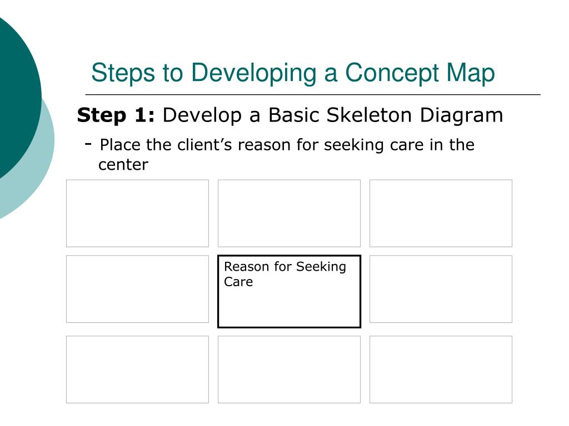Select the dash bullet before 'Place the client's'
The height and width of the screenshot is (426, 569).
tap(88, 144)
